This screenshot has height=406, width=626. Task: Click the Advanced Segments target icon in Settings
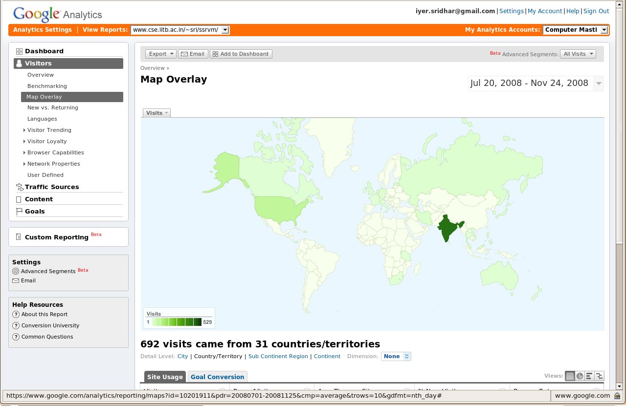point(16,271)
